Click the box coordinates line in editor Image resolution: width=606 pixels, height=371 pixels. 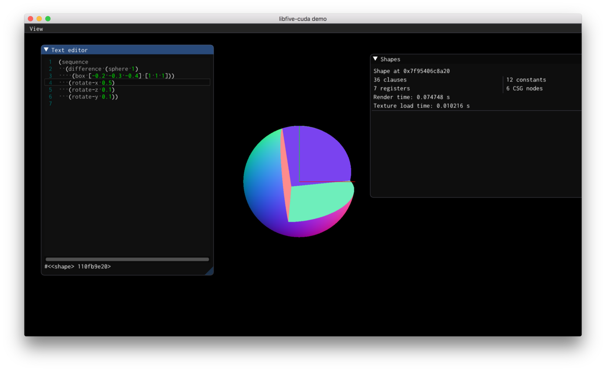coord(123,76)
